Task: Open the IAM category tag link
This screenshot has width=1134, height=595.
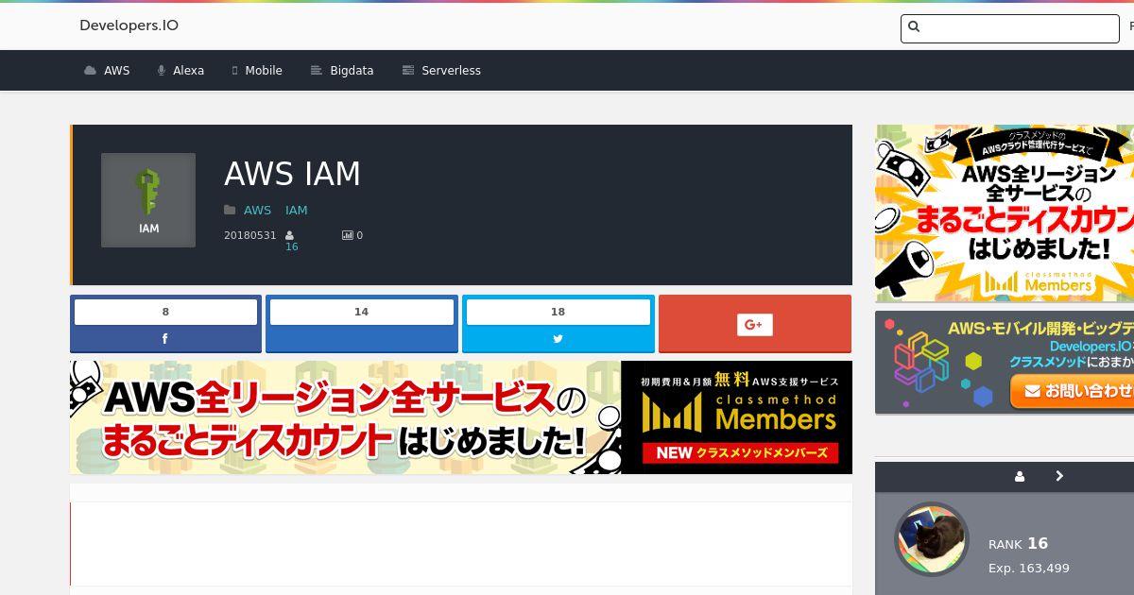Action: pyautogui.click(x=297, y=211)
